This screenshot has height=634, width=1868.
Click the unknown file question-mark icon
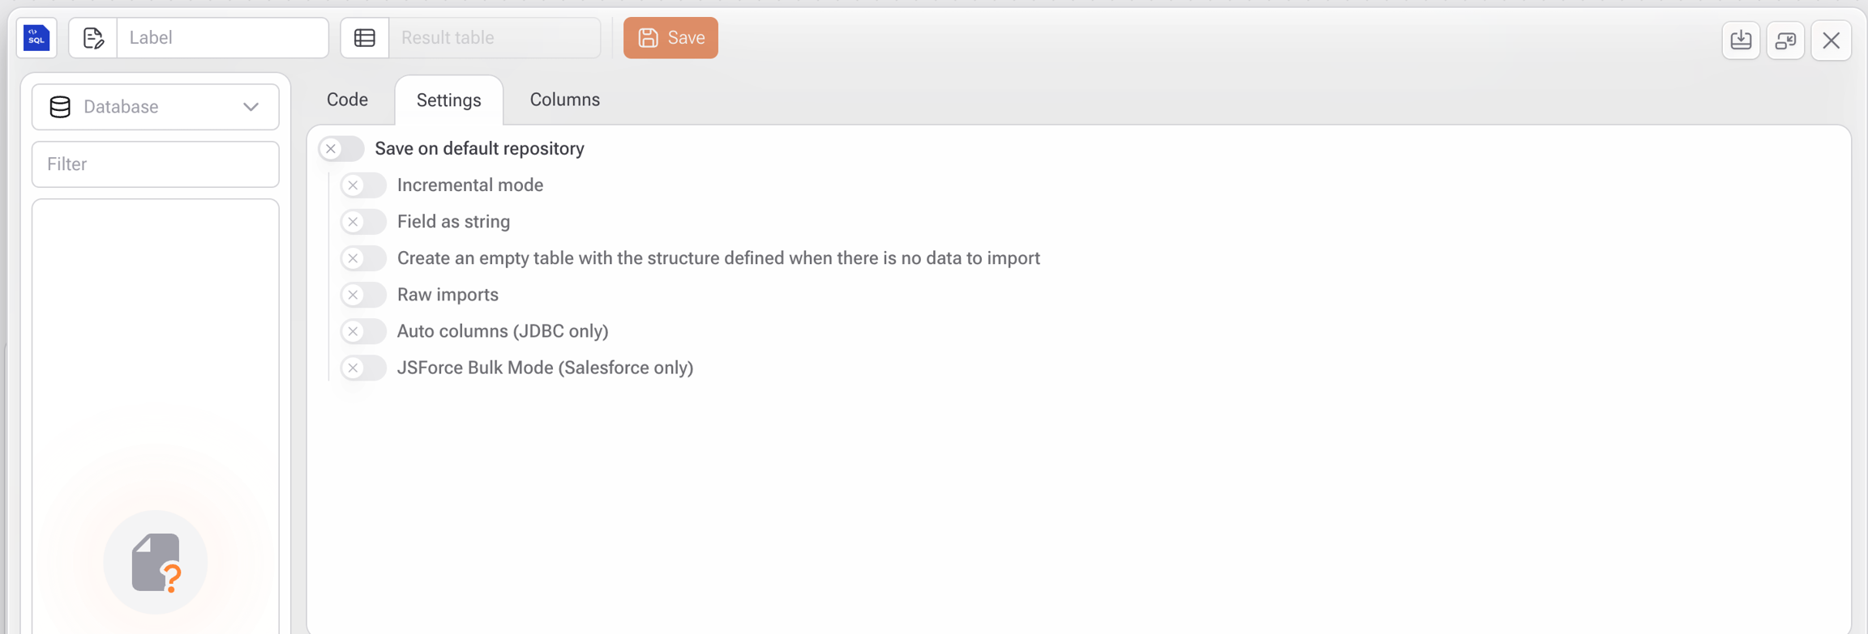tap(156, 562)
